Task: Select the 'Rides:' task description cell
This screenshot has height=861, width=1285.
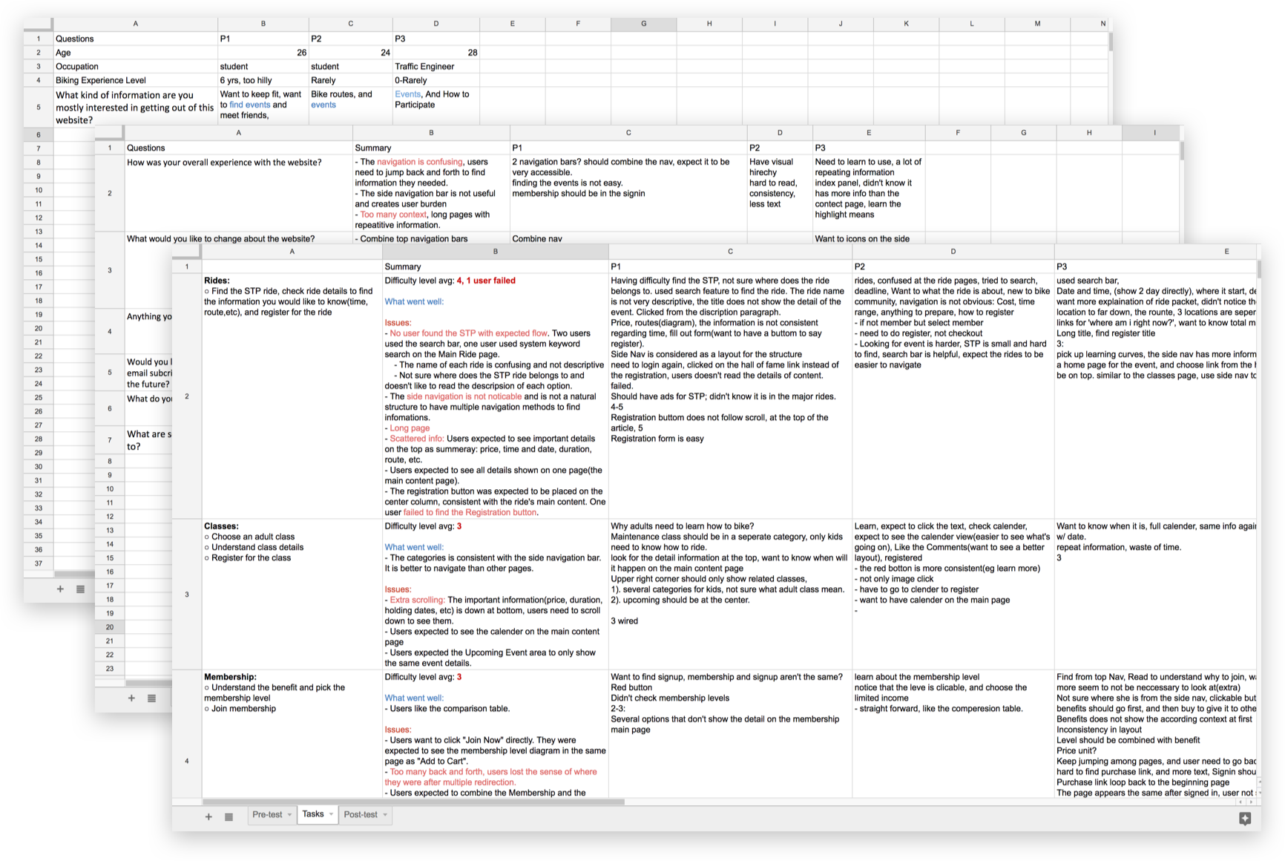Action: pos(292,396)
